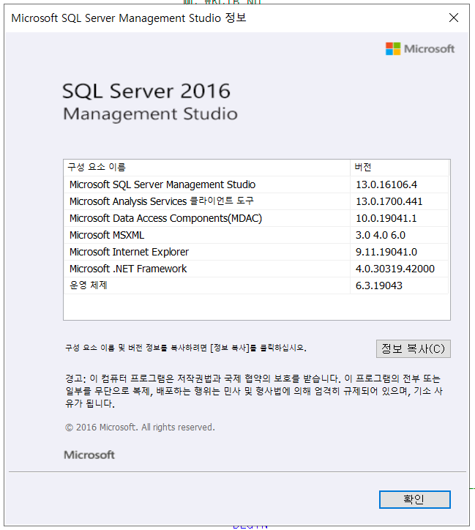The width and height of the screenshot is (475, 530).
Task: Click the 구성 요소 이름 column header
Action: (x=206, y=168)
